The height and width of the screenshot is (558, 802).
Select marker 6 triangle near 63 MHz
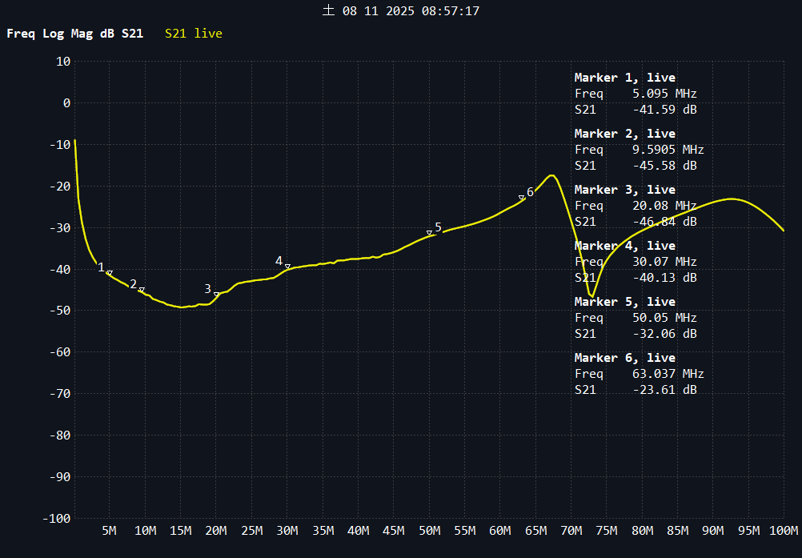[x=521, y=198]
